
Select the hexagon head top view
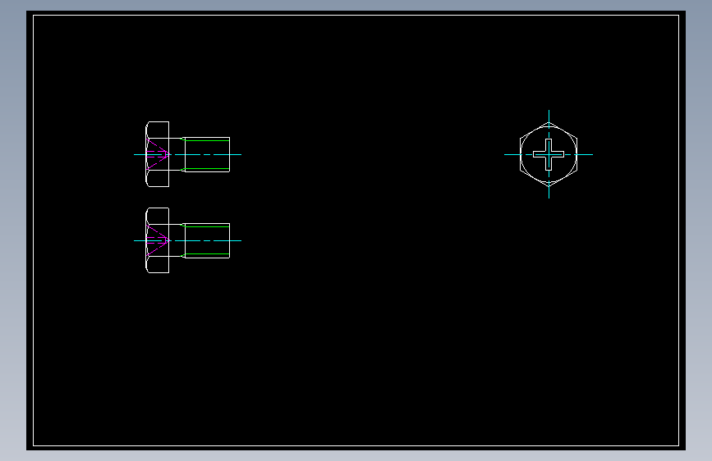pos(549,154)
